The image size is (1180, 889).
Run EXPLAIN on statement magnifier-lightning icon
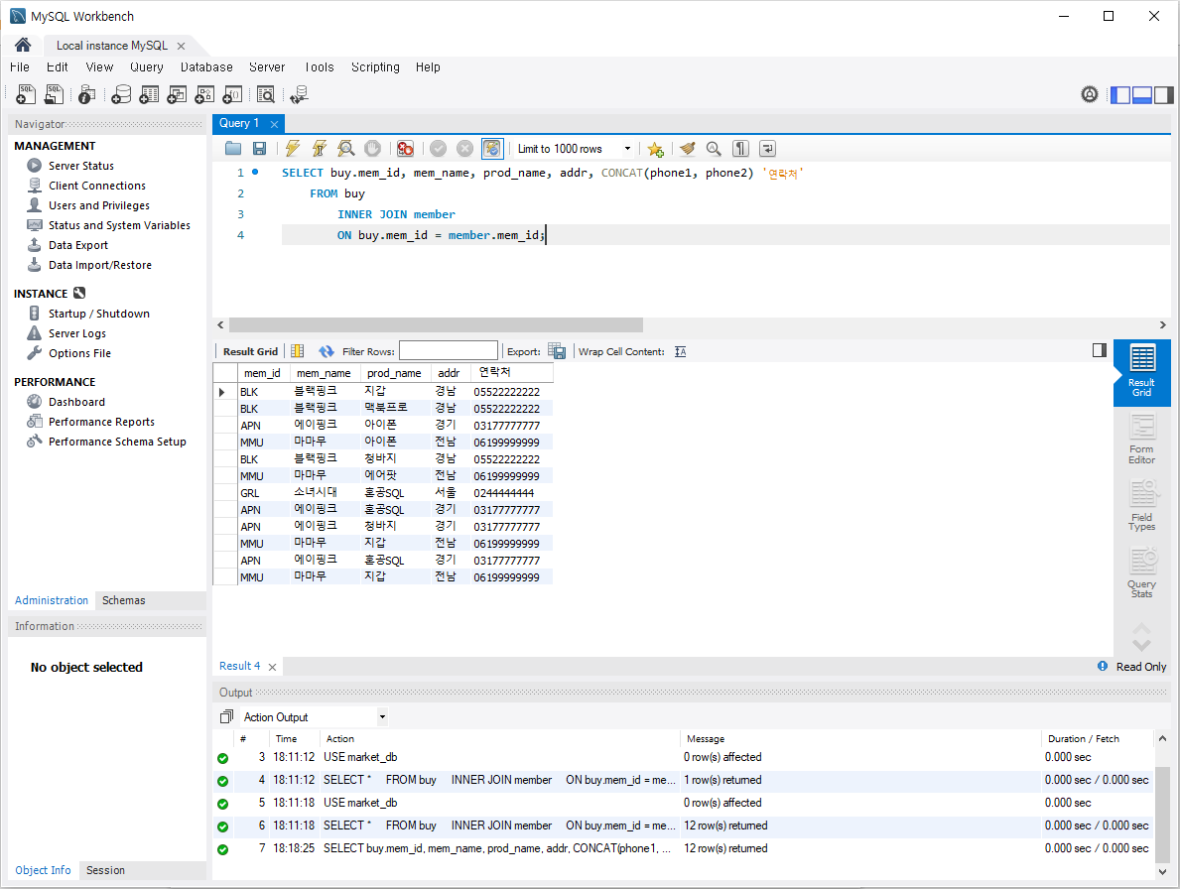pos(345,149)
